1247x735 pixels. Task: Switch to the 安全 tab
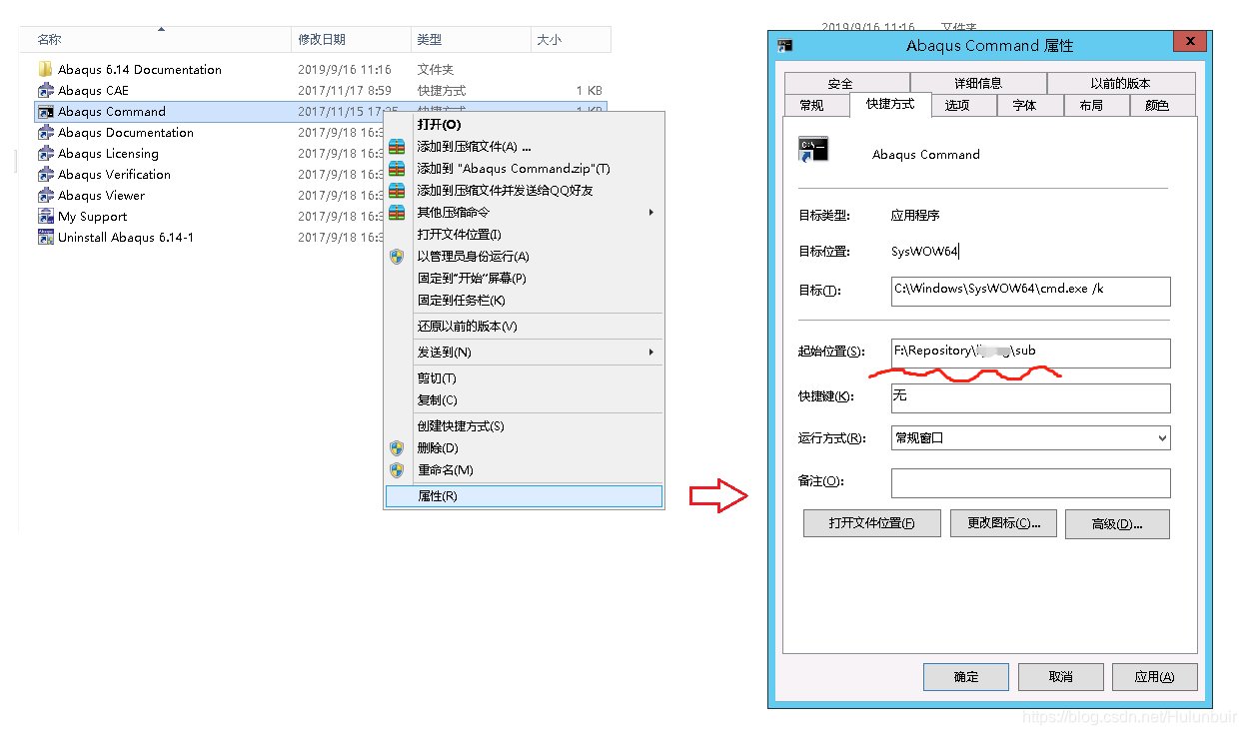847,83
